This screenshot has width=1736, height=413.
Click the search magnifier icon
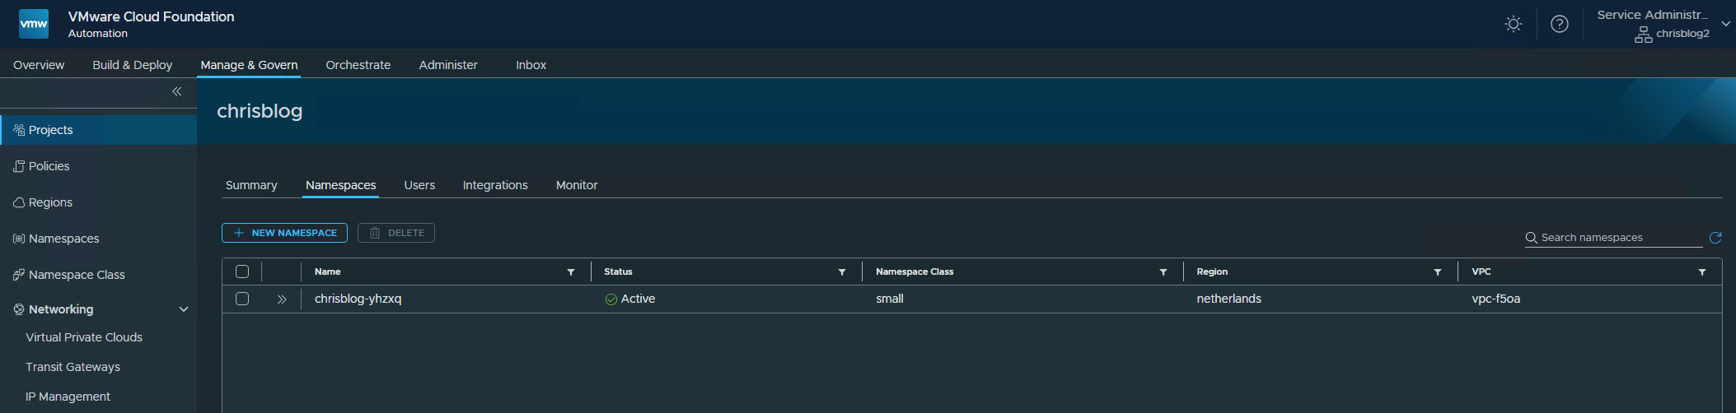click(x=1532, y=238)
